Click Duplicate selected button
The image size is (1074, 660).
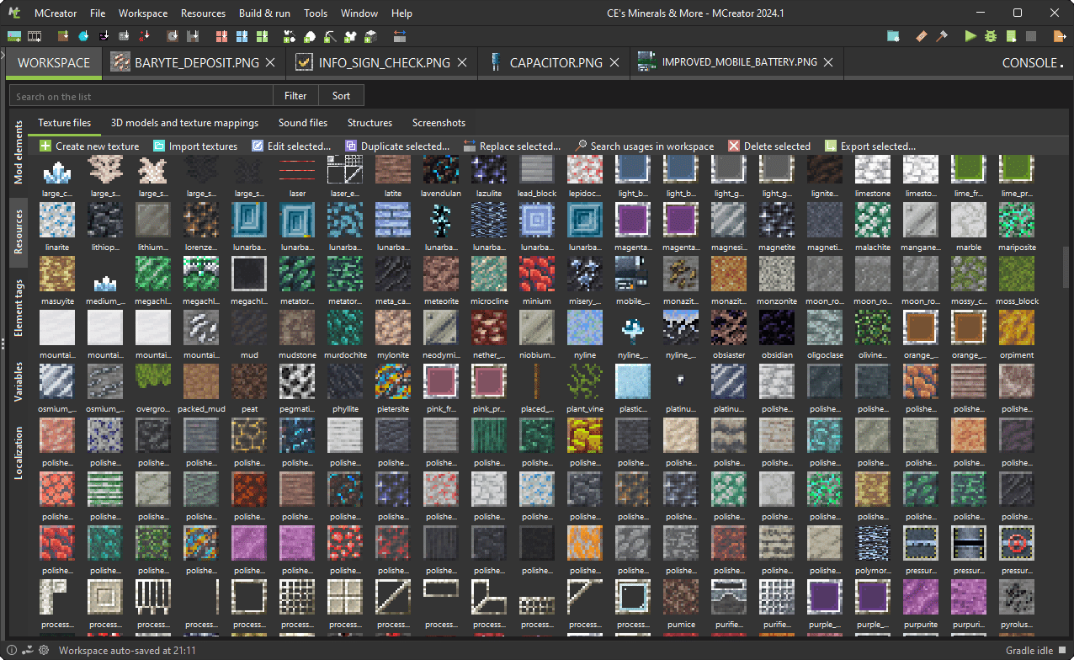coord(397,146)
